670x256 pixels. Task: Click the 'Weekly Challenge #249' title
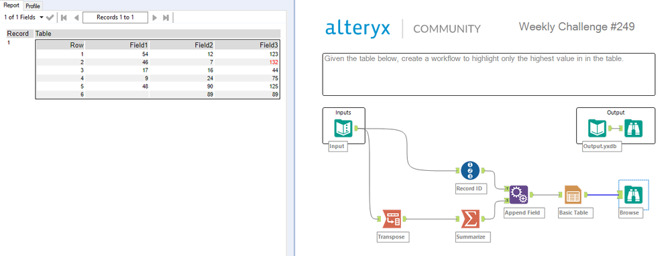tap(576, 27)
